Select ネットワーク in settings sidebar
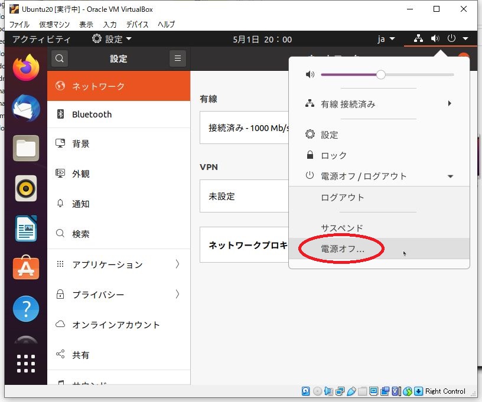This screenshot has height=402, width=482. pyautogui.click(x=119, y=86)
